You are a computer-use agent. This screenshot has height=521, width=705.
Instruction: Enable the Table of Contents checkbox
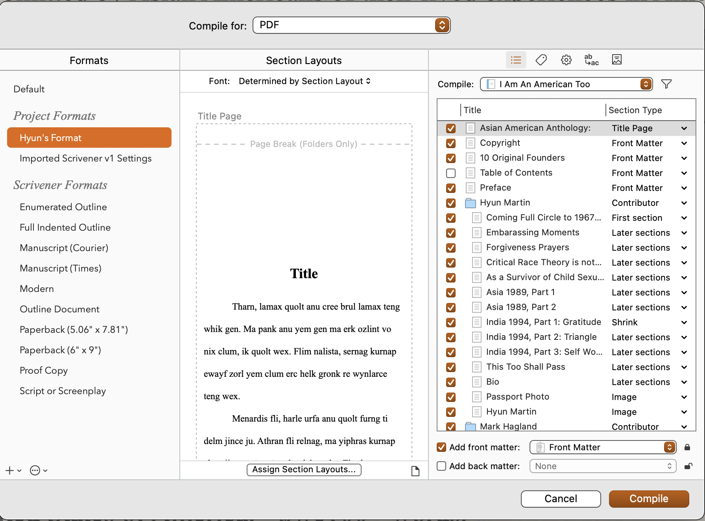450,173
